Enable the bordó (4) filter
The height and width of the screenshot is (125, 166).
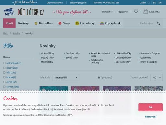(4, 77)
